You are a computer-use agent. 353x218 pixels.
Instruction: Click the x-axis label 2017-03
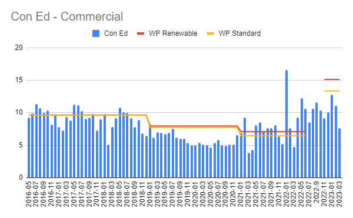(x=66, y=194)
